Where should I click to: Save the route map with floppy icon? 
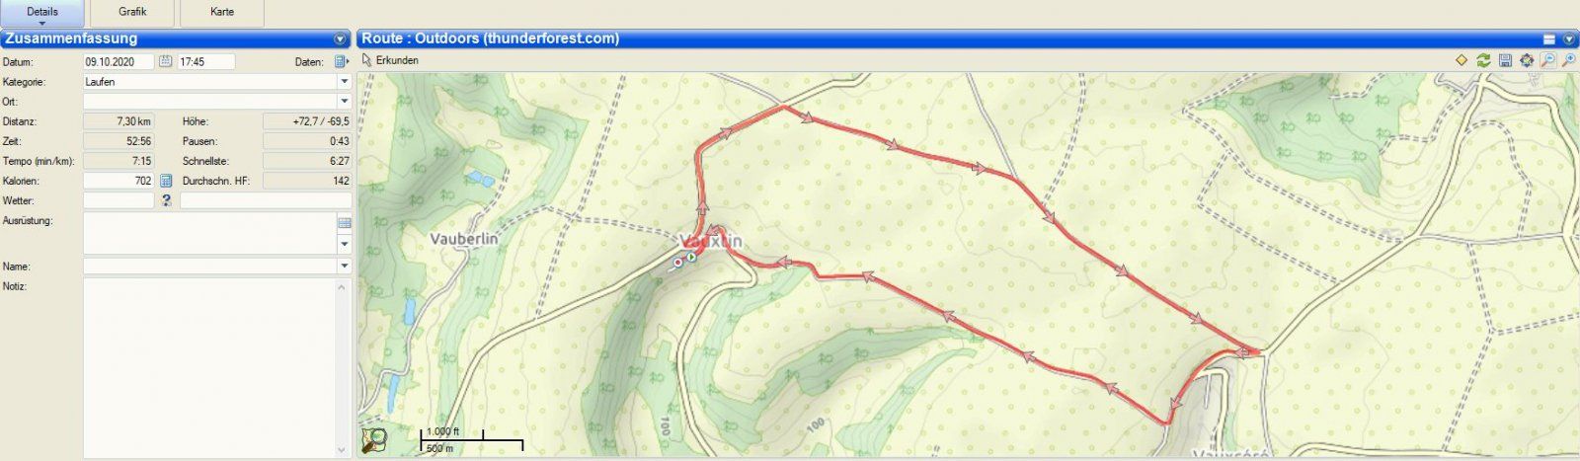[1505, 60]
